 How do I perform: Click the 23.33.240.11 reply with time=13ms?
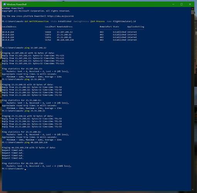(32, 90)
